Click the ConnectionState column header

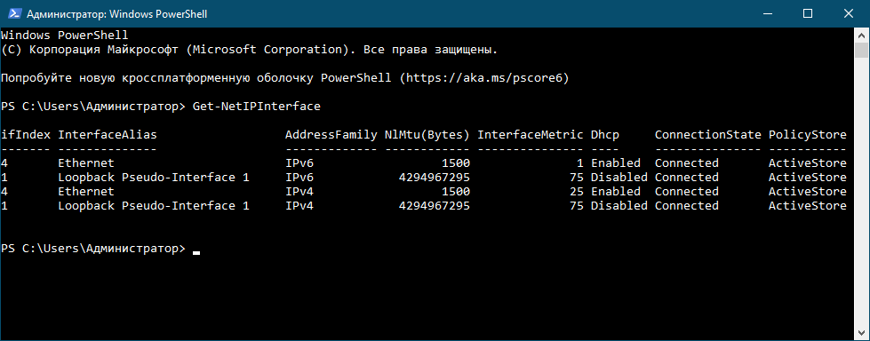coord(708,135)
